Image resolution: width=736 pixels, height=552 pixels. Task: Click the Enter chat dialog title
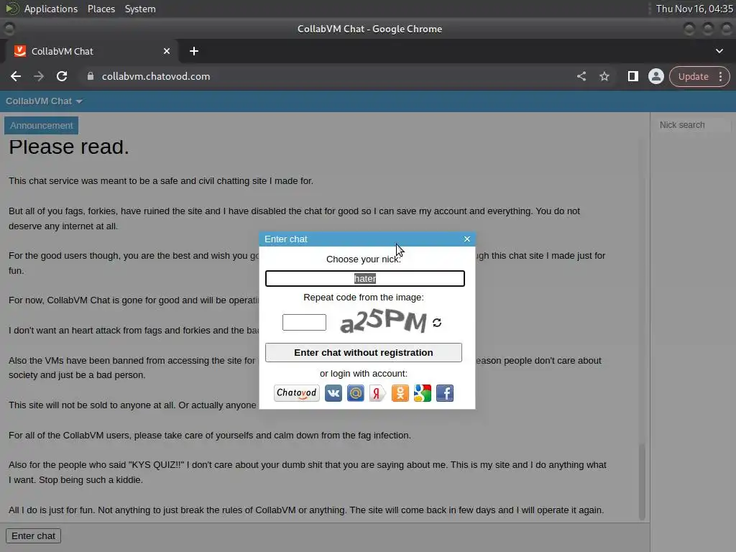point(285,239)
